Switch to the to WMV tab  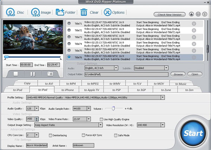[x=115, y=83]
